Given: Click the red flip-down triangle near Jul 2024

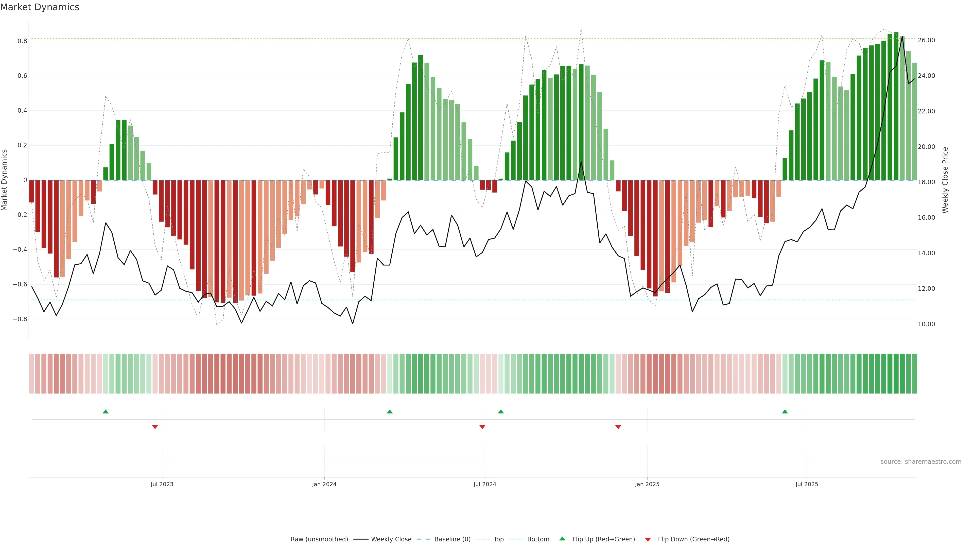Looking at the screenshot, I should coord(482,427).
